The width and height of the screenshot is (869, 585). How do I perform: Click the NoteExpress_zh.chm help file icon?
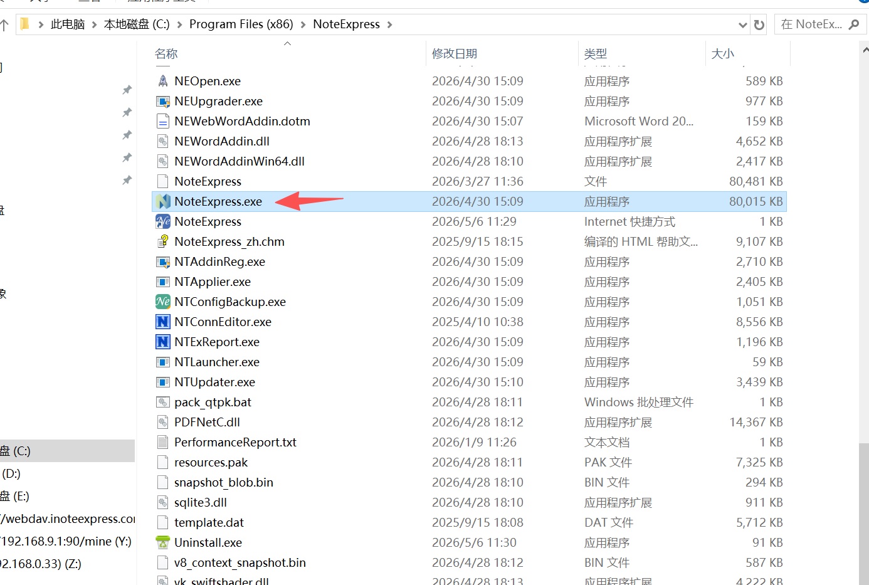point(163,241)
